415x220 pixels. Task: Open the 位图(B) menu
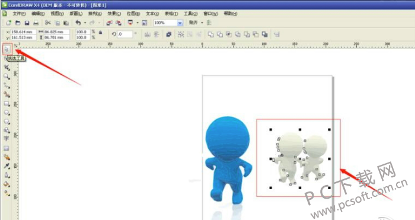coord(133,14)
